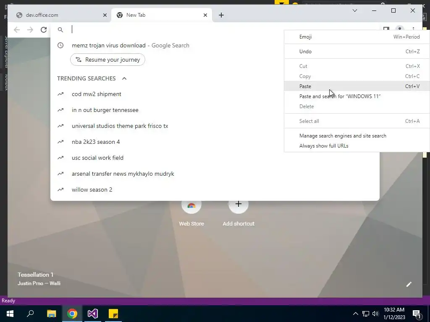This screenshot has height=322, width=430.
Task: Click the customize Chrome pencil icon
Action: tap(409, 284)
